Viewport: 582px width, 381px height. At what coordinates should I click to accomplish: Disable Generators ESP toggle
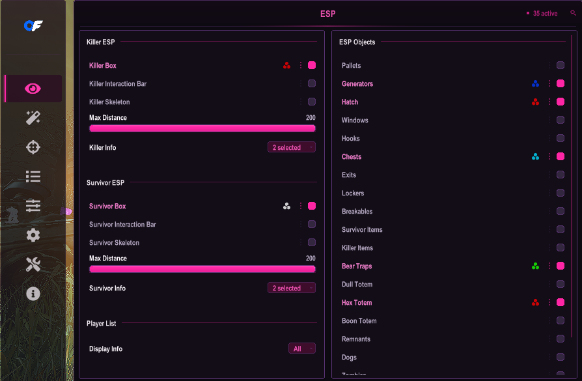[561, 83]
